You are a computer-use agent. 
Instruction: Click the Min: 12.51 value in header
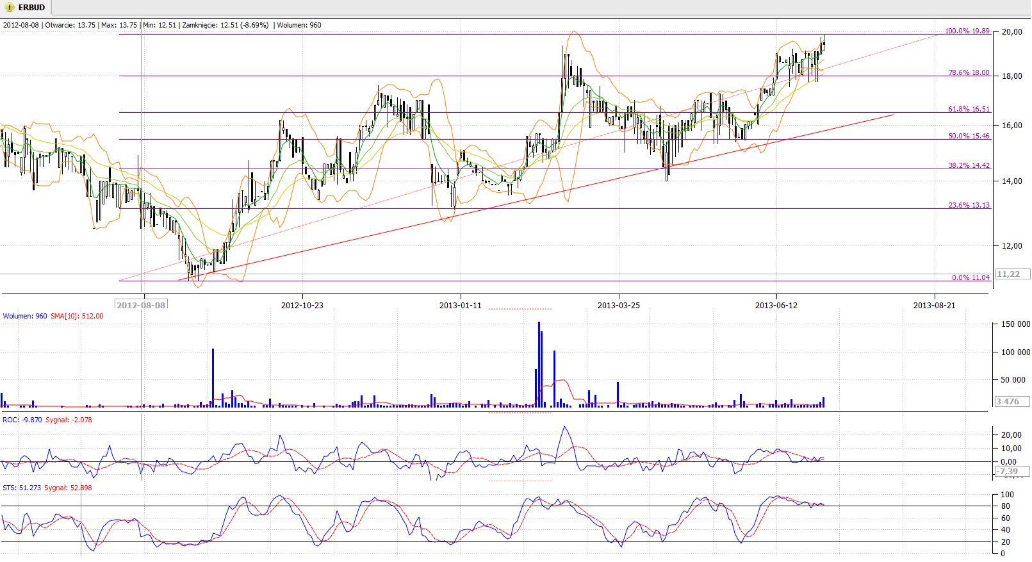tap(160, 25)
